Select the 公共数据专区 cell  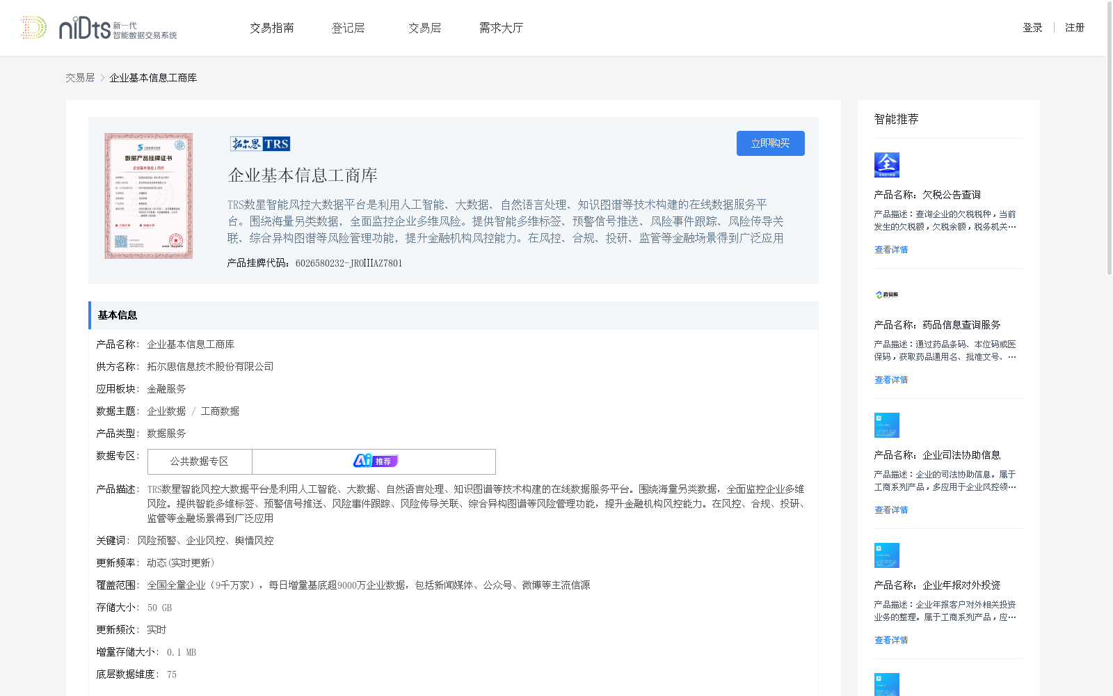pos(200,461)
